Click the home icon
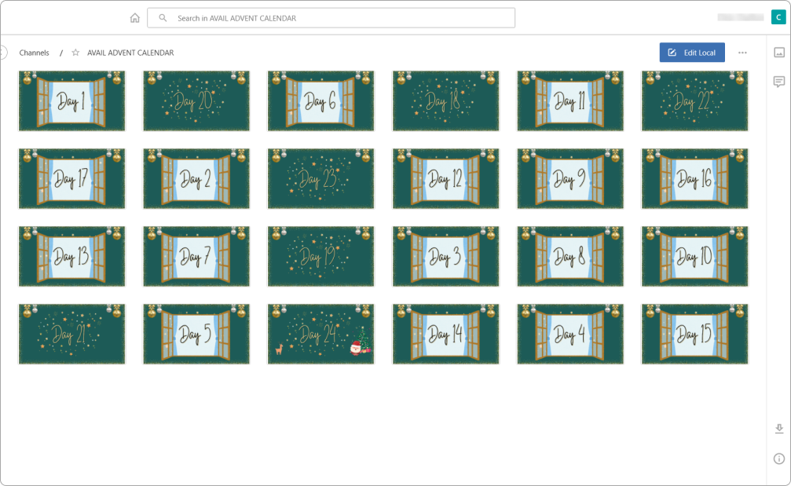The height and width of the screenshot is (486, 791). click(135, 18)
